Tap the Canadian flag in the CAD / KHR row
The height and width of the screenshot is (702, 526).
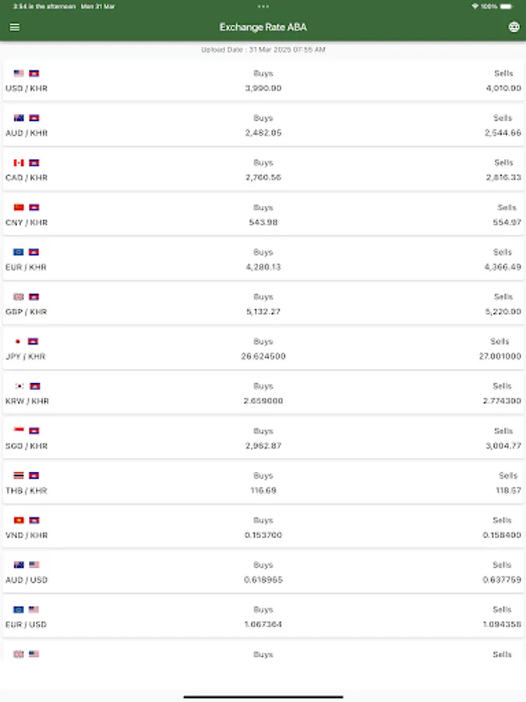pos(19,163)
